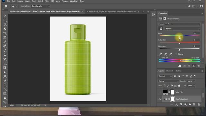Click the Hue slider track
The image size is (206, 116).
(x=180, y=36)
